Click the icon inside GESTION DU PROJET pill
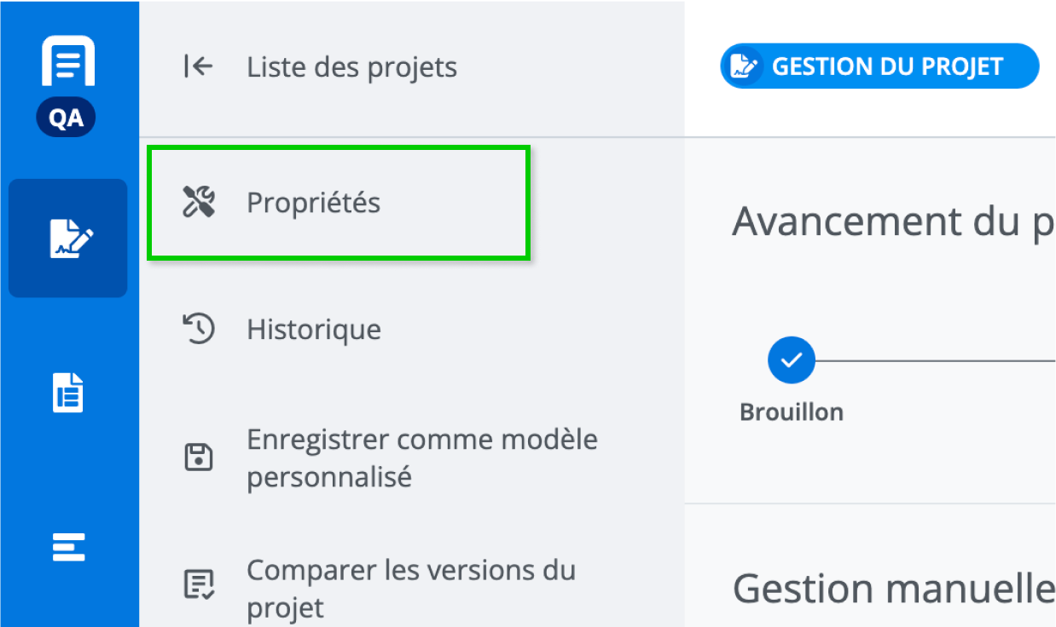 [745, 66]
